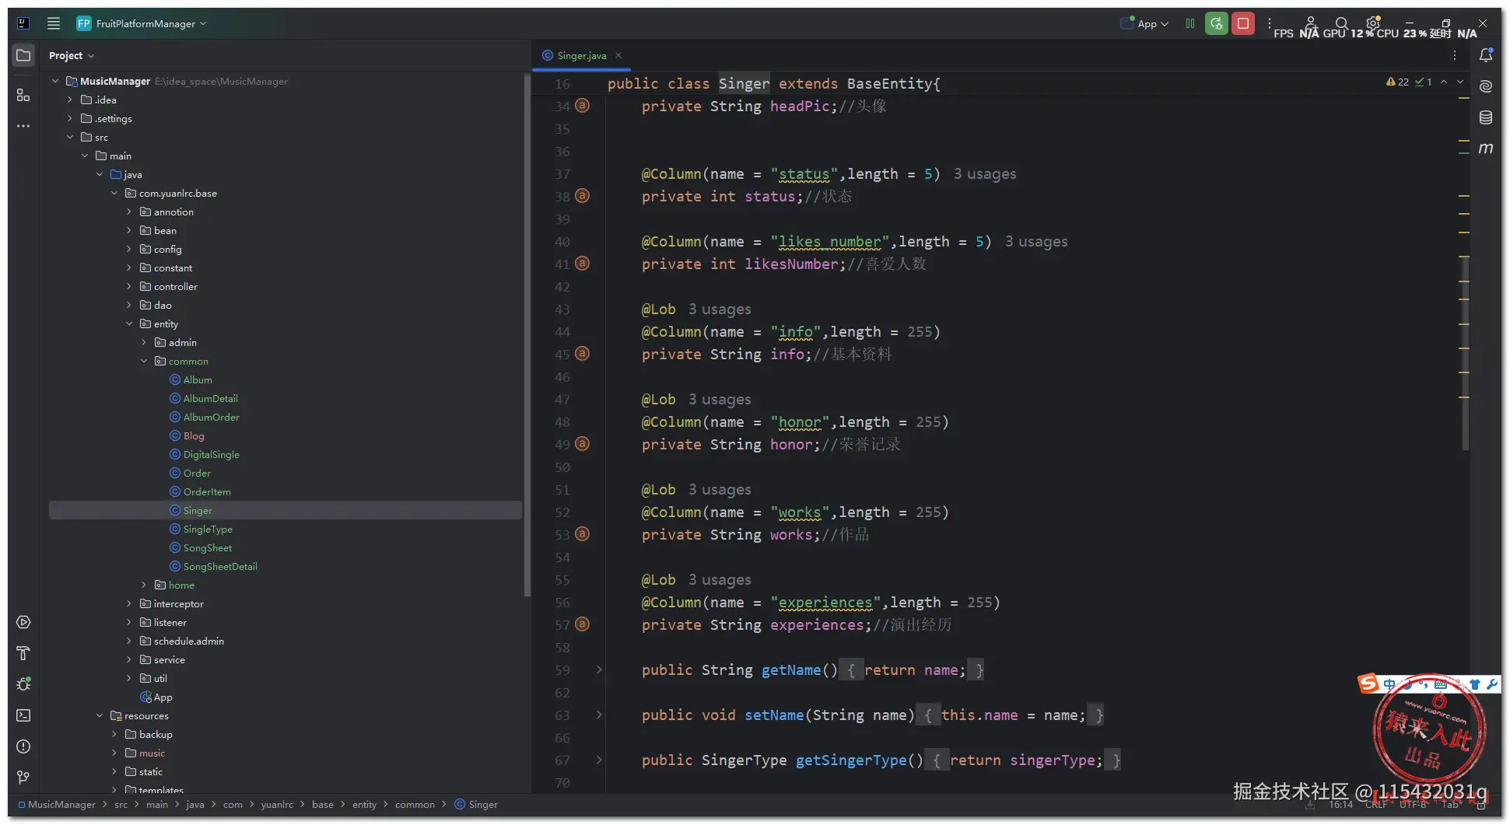1510x825 pixels.
Task: Click Singer class in the breadcrumb bar
Action: (x=476, y=805)
